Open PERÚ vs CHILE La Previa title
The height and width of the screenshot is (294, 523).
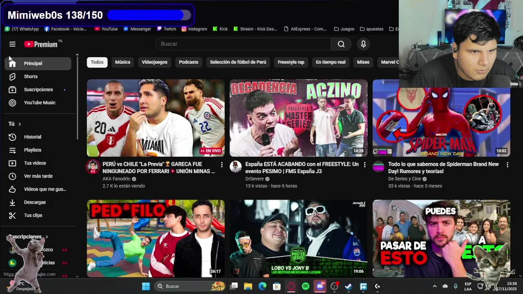[x=159, y=168]
